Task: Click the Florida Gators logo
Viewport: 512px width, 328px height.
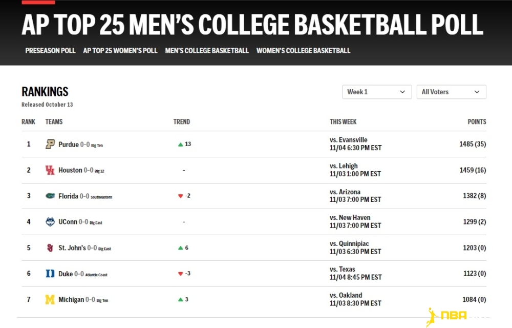Action: click(50, 196)
